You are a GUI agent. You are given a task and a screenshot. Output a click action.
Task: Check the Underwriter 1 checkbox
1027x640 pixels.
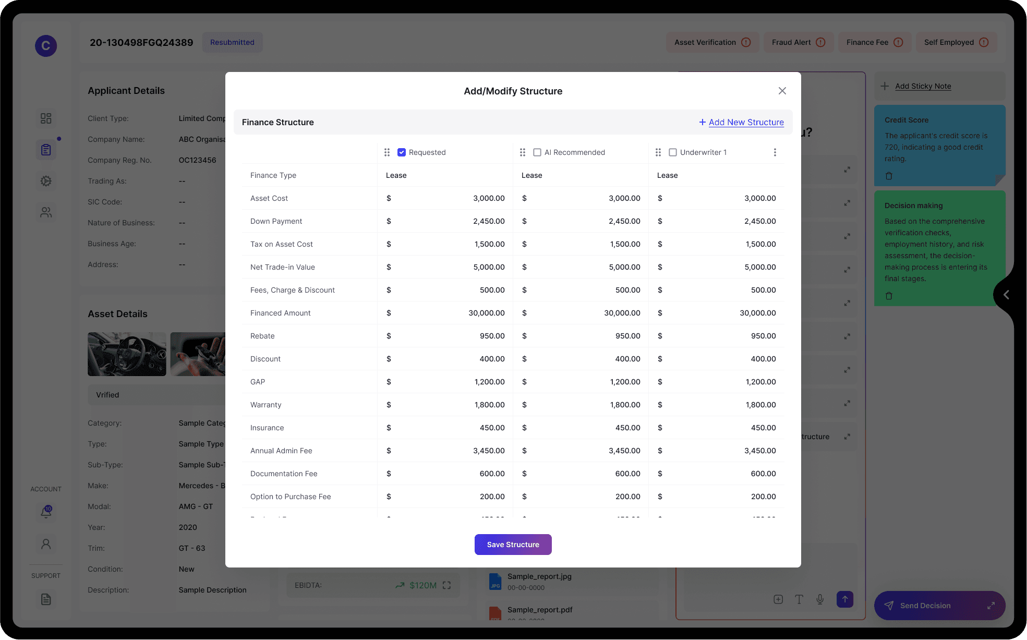click(x=673, y=152)
